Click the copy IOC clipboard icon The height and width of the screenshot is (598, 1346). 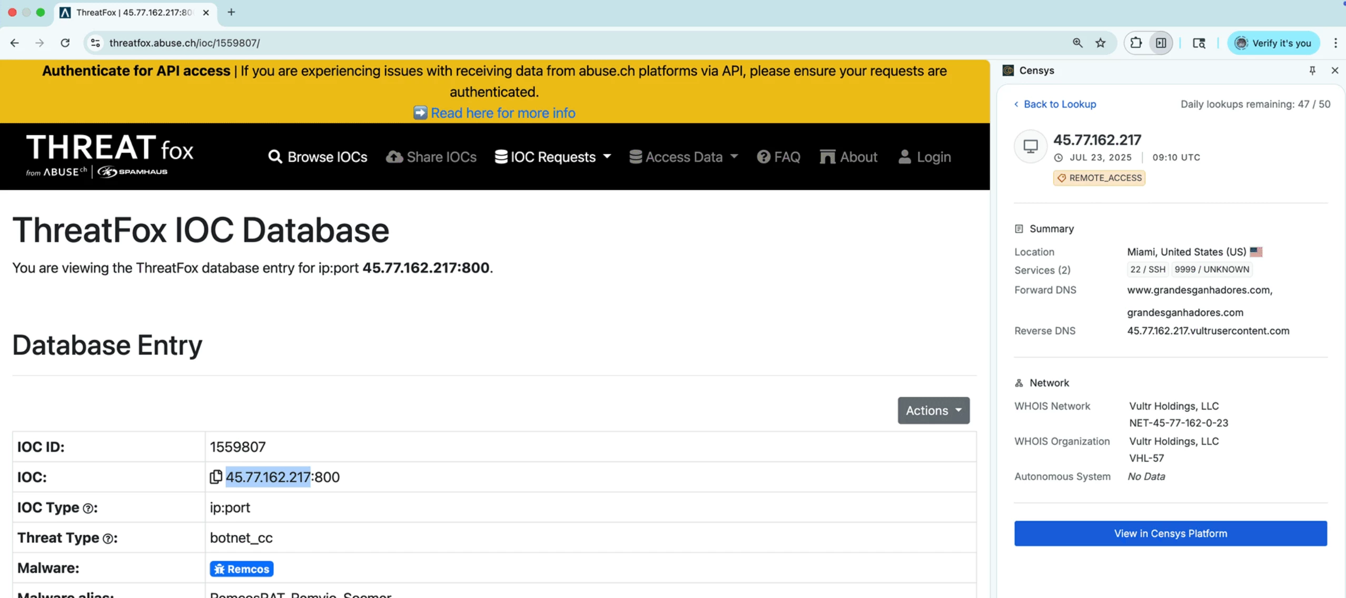215,477
